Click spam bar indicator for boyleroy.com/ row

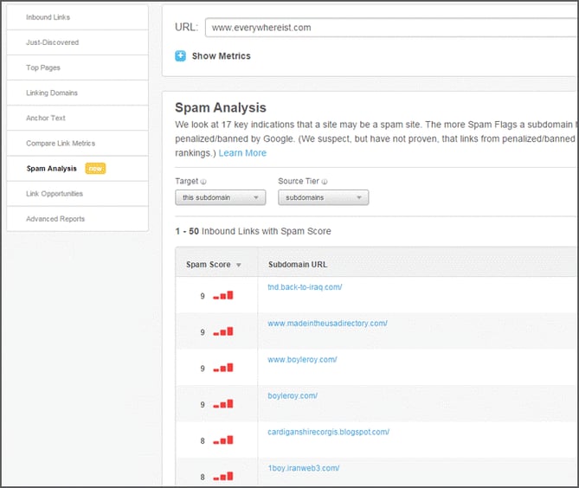click(x=223, y=404)
